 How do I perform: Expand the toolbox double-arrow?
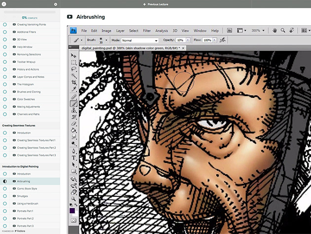pyautogui.click(x=70, y=47)
